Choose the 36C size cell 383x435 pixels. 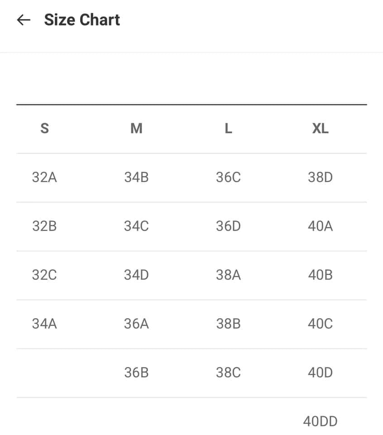coord(228,177)
